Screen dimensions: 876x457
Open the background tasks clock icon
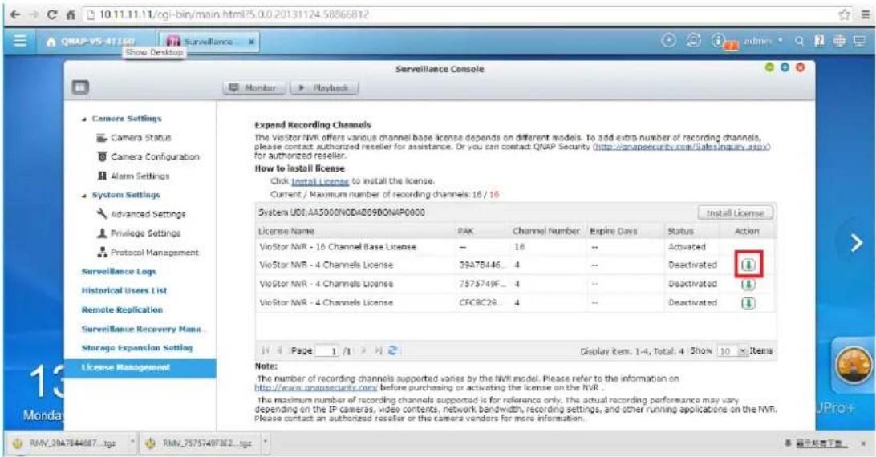tap(668, 40)
